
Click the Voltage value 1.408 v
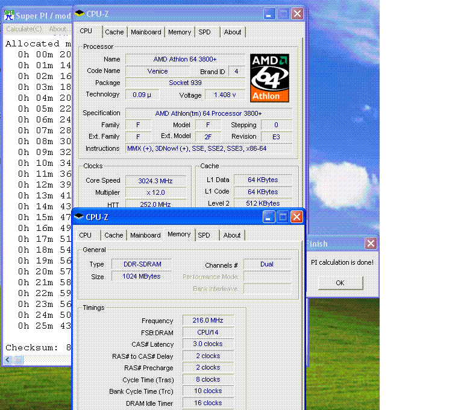tap(225, 95)
